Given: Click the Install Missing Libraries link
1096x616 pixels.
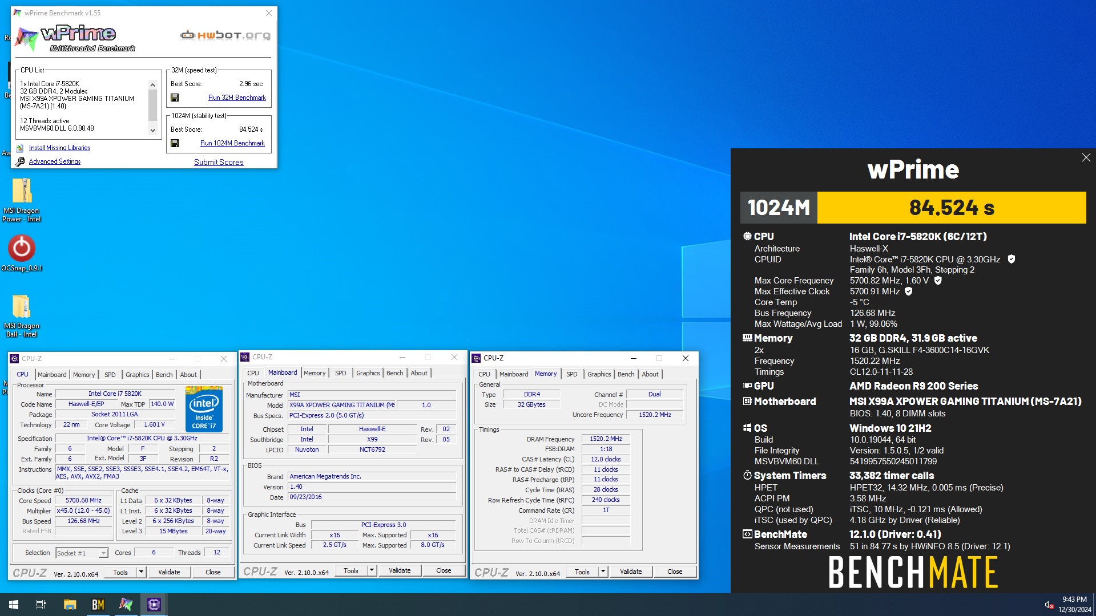Looking at the screenshot, I should (x=59, y=148).
